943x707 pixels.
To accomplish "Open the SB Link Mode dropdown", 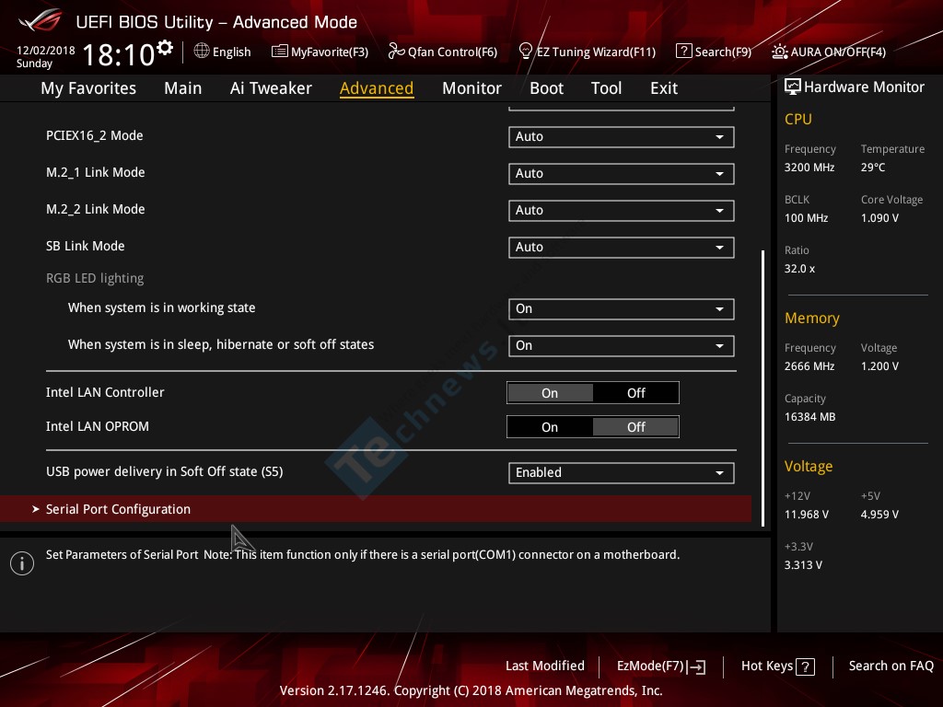I will (x=622, y=247).
